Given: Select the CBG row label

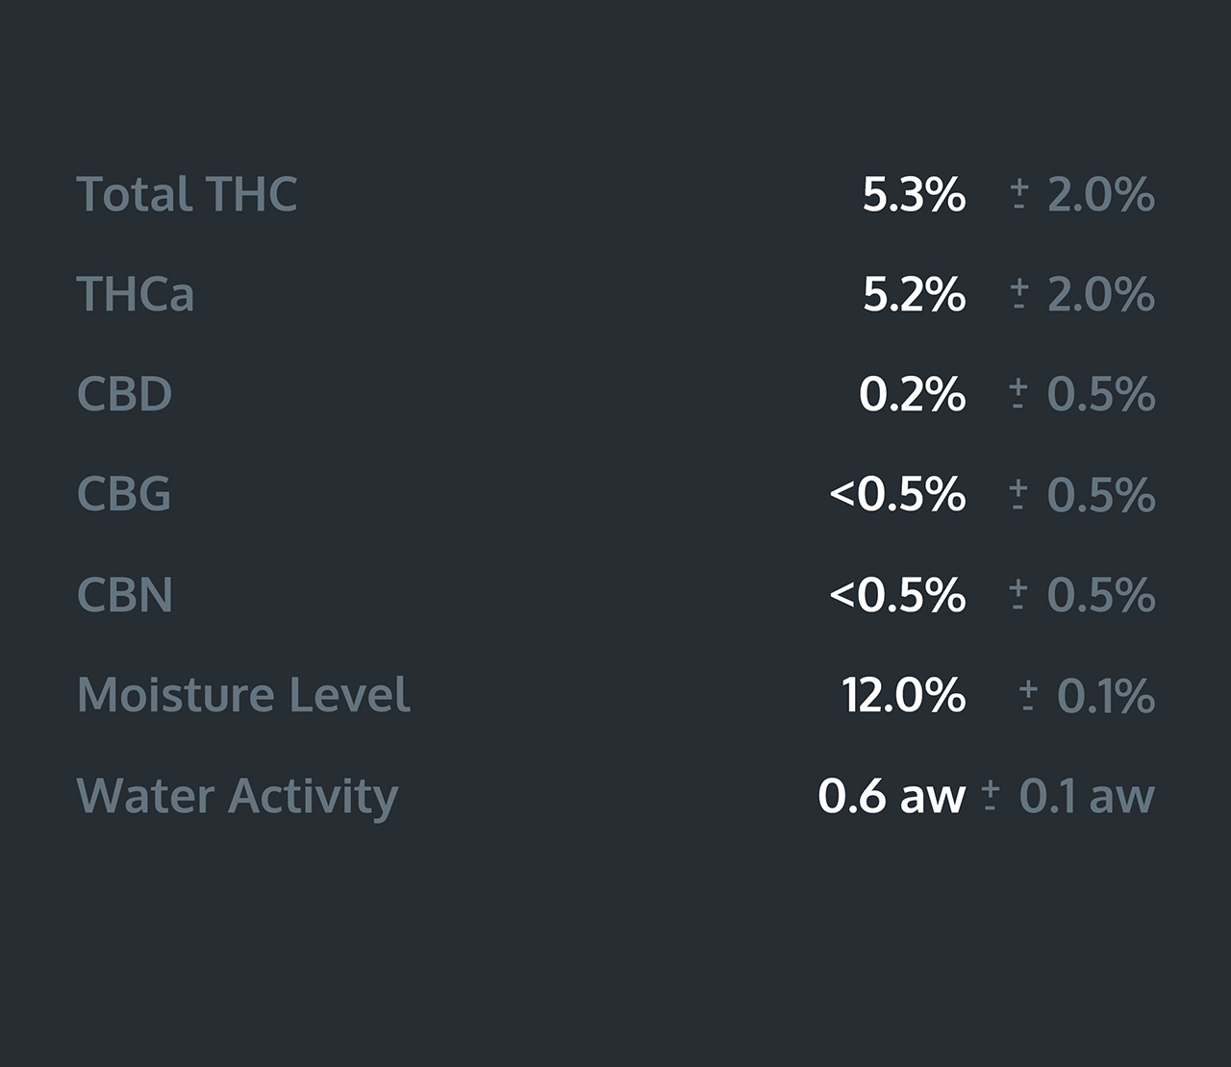Looking at the screenshot, I should pyautogui.click(x=123, y=494).
